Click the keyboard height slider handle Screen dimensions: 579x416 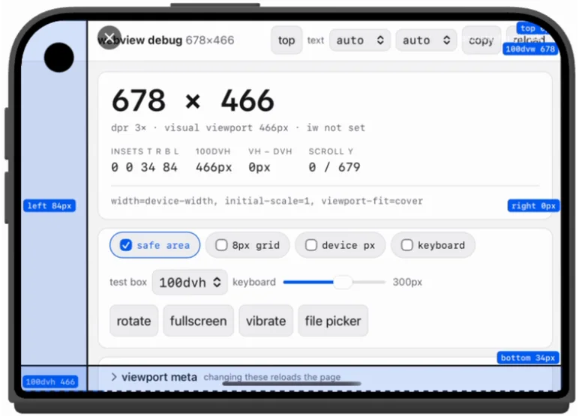pos(343,283)
